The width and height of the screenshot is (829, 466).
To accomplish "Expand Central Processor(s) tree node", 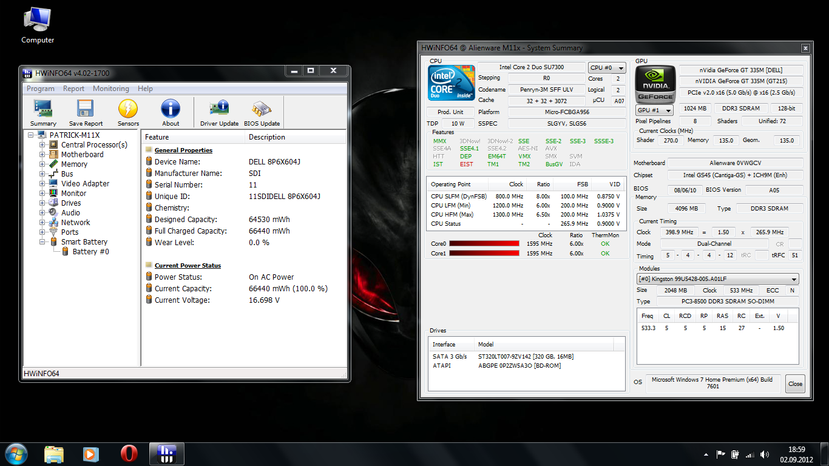I will tap(42, 145).
